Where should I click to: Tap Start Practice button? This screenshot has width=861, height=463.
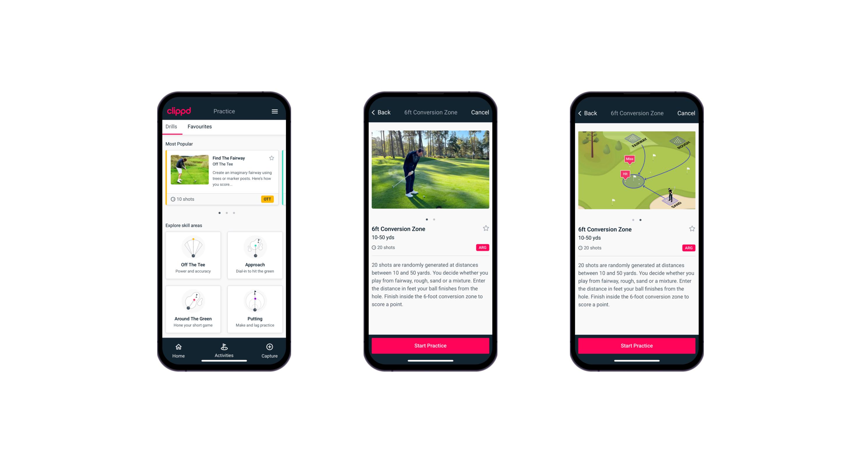coord(431,345)
